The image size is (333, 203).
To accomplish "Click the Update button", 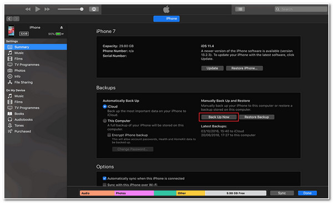I will (x=212, y=68).
